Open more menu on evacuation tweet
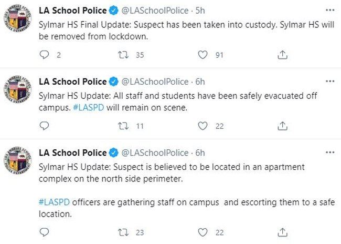The width and height of the screenshot is (341, 244). [x=330, y=81]
